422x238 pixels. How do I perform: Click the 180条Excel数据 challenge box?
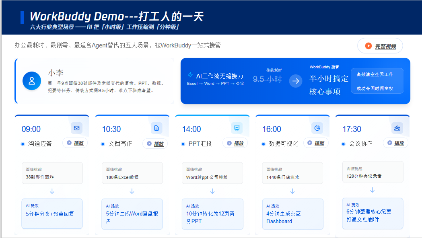[132, 173]
